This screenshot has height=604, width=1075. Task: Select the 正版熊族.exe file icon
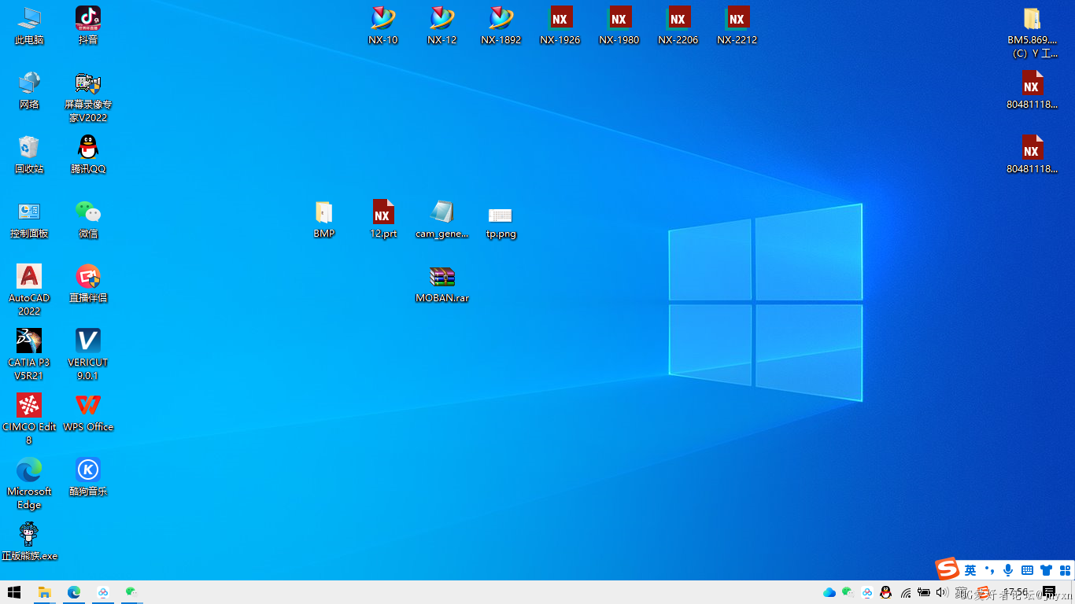[x=29, y=542]
